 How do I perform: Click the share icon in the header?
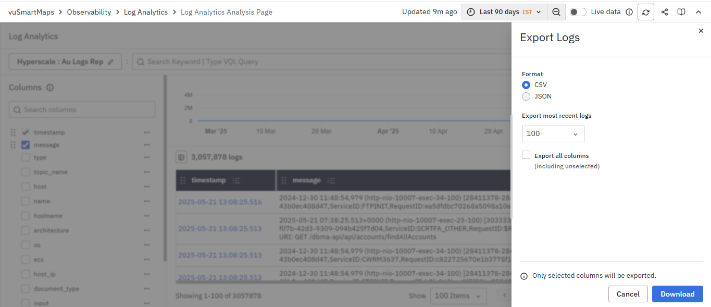coord(665,12)
